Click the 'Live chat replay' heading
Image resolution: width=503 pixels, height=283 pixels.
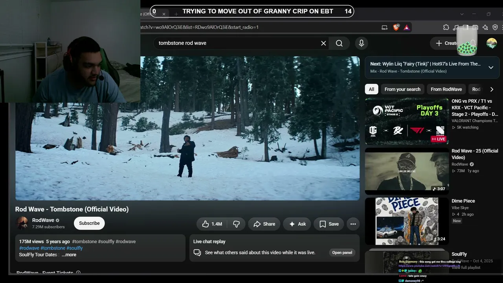[x=209, y=242]
